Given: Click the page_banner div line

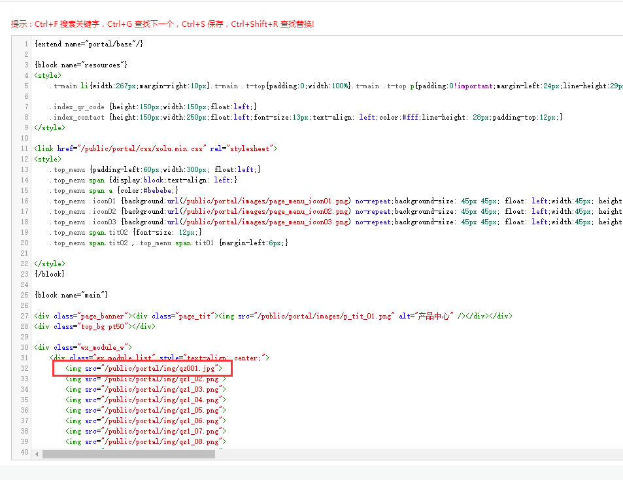Looking at the screenshot, I should (273, 317).
